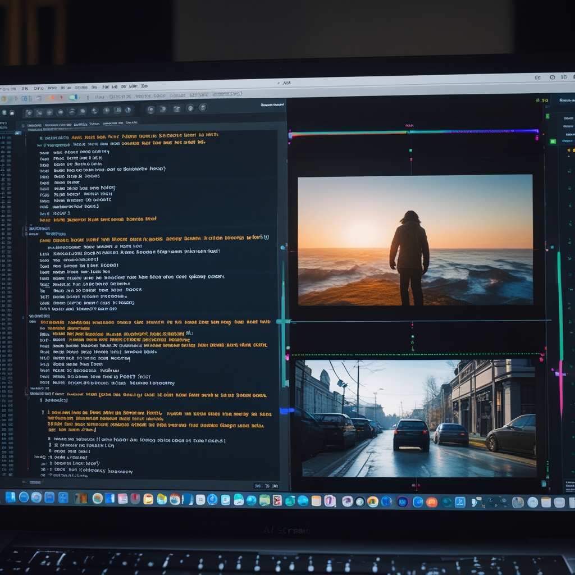Open the sunset silhouette preview image
This screenshot has height=575, width=575.
(415, 240)
